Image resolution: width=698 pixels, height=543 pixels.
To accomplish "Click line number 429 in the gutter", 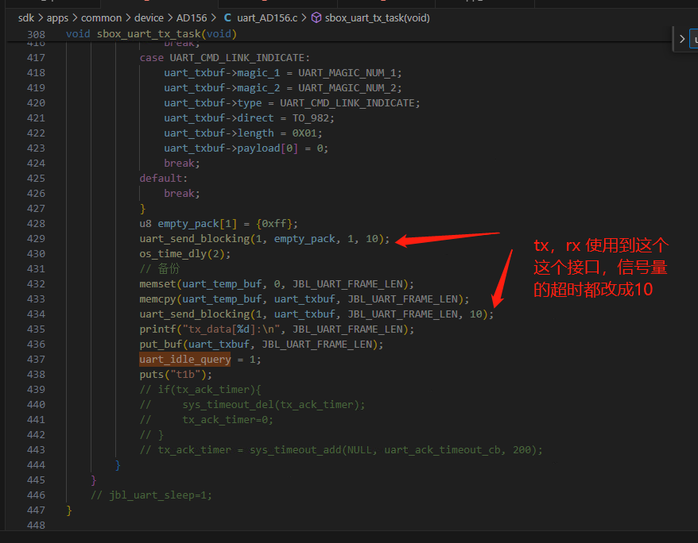I will coord(36,239).
